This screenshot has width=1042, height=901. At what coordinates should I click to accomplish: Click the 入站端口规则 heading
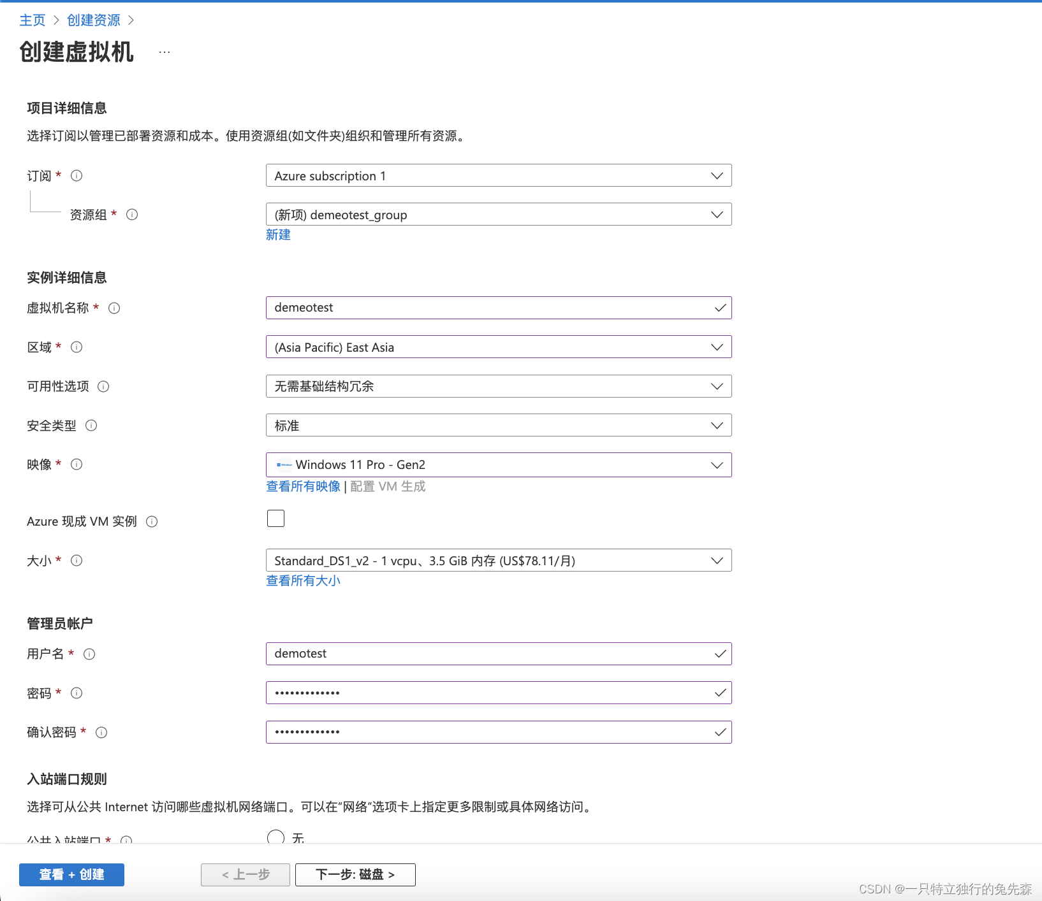click(67, 779)
